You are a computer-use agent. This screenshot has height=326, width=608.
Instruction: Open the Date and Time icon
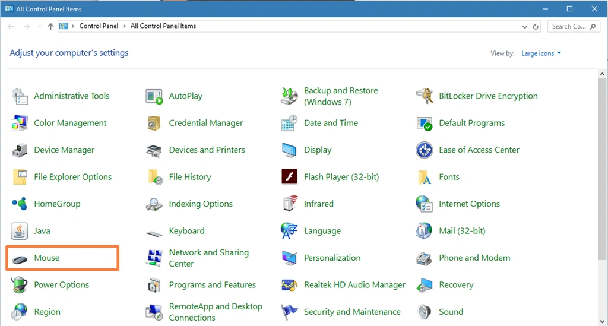coord(289,123)
